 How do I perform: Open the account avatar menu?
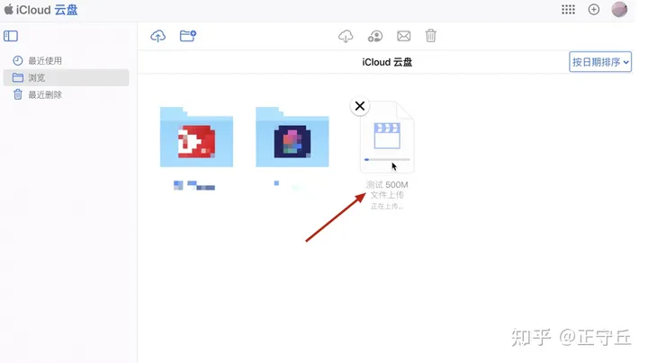click(x=619, y=10)
